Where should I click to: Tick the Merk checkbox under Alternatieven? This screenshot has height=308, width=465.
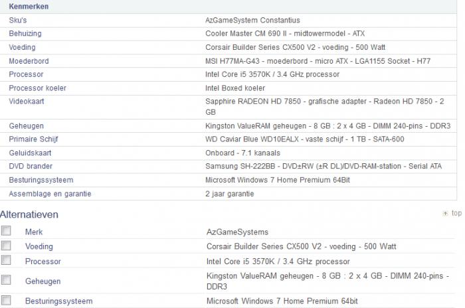6,230
